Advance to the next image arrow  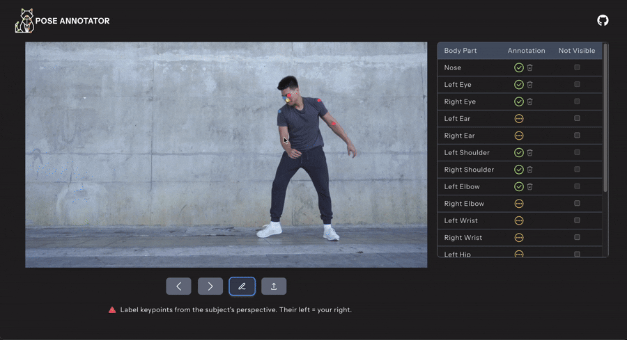pyautogui.click(x=210, y=286)
